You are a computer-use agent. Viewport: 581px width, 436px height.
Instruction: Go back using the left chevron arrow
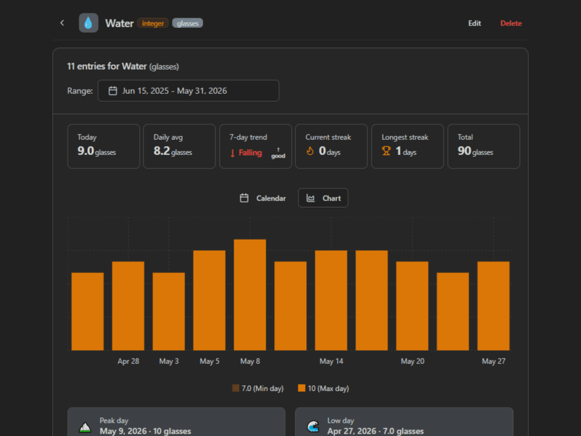(x=62, y=23)
